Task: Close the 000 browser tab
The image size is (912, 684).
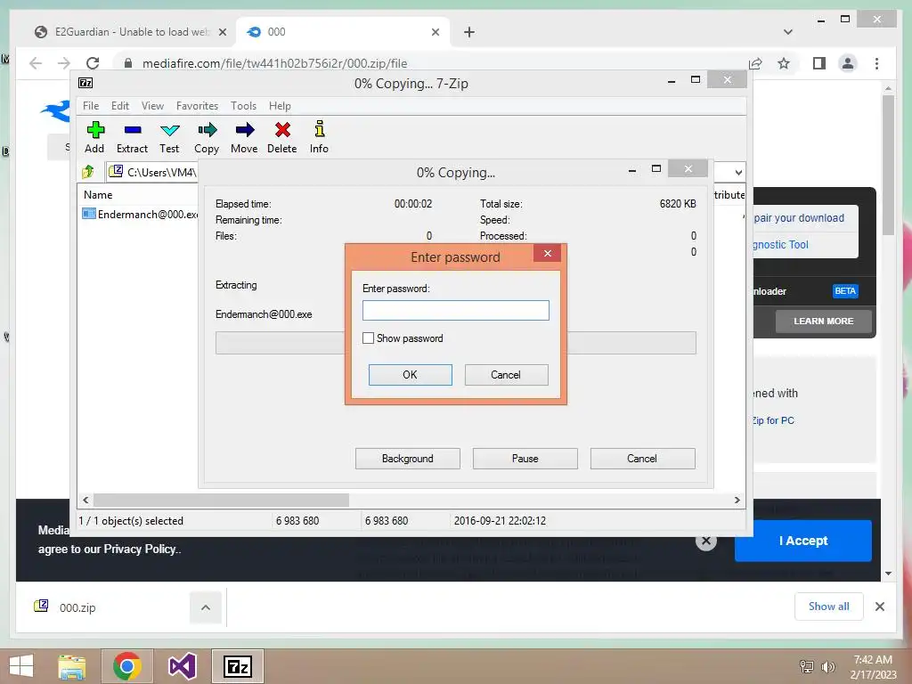Action: click(x=435, y=32)
